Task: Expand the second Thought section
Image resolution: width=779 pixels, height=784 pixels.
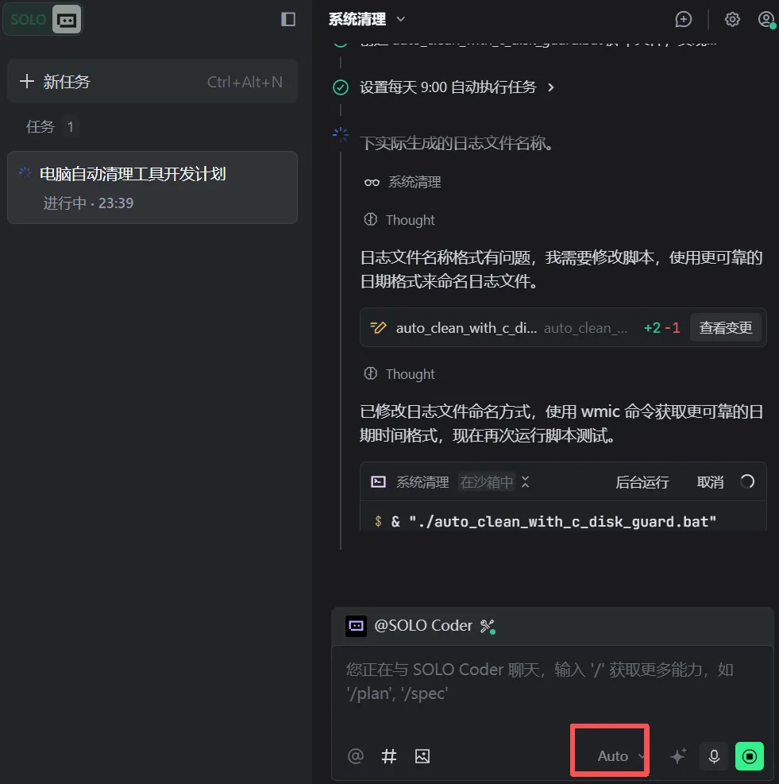Action: (399, 374)
